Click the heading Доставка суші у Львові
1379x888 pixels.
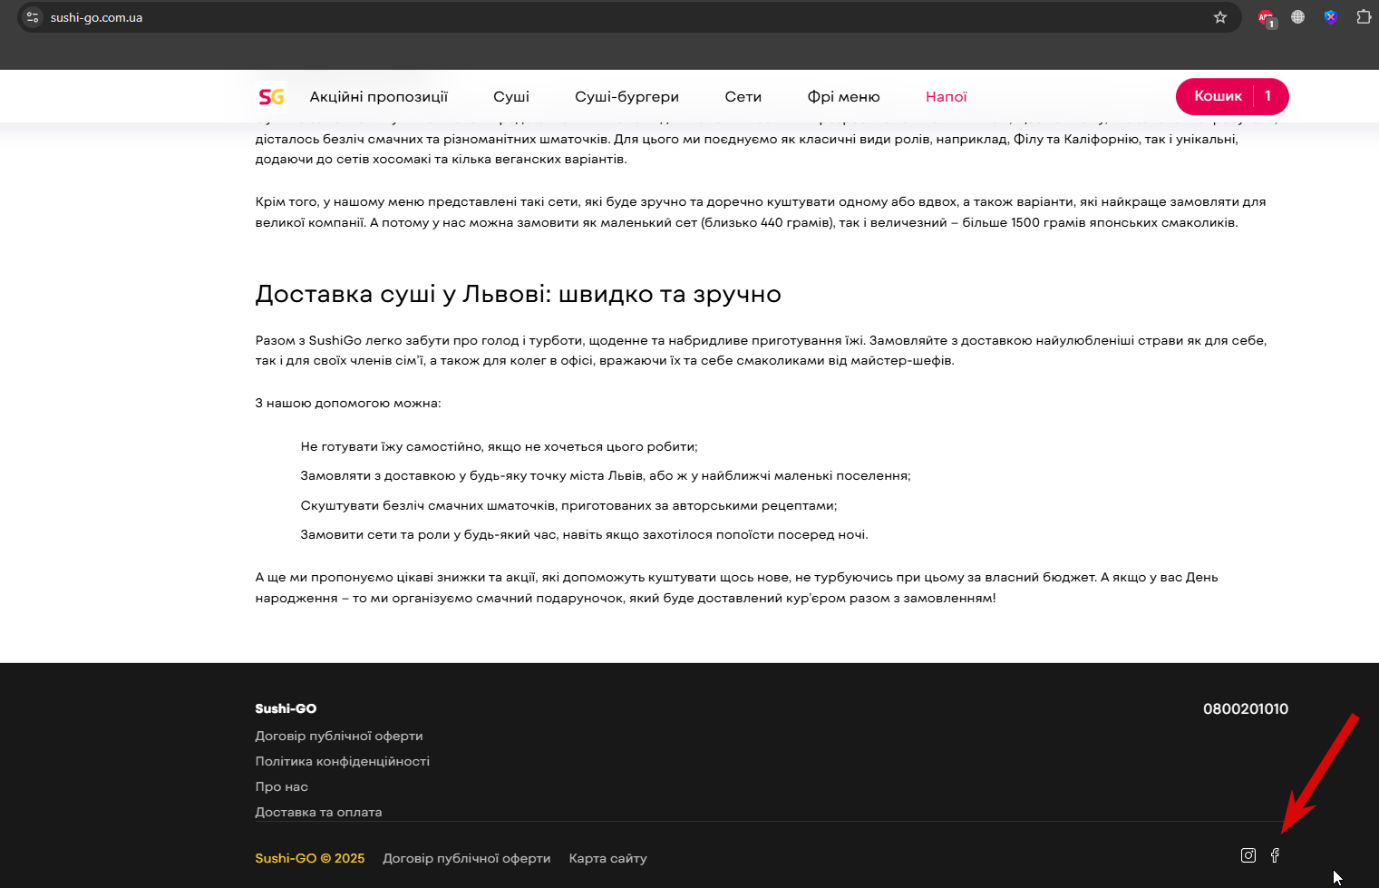tap(519, 294)
